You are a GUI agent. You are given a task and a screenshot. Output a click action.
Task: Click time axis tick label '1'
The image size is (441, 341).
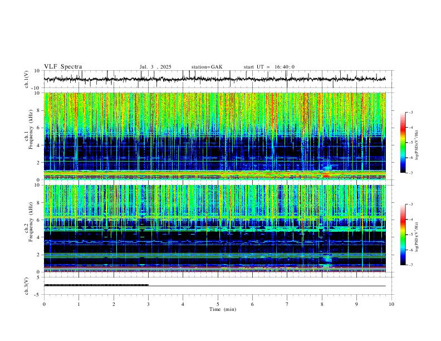79,304
